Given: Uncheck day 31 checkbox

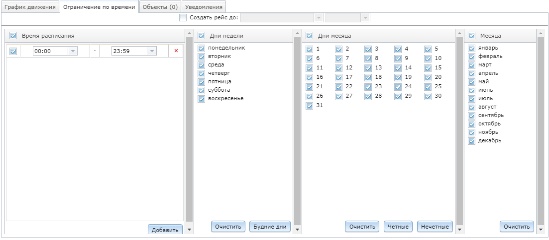Looking at the screenshot, I should 309,106.
